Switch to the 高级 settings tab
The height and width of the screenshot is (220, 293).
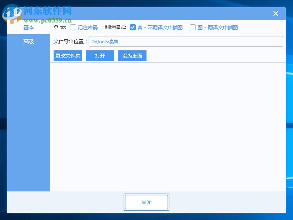tap(28, 42)
